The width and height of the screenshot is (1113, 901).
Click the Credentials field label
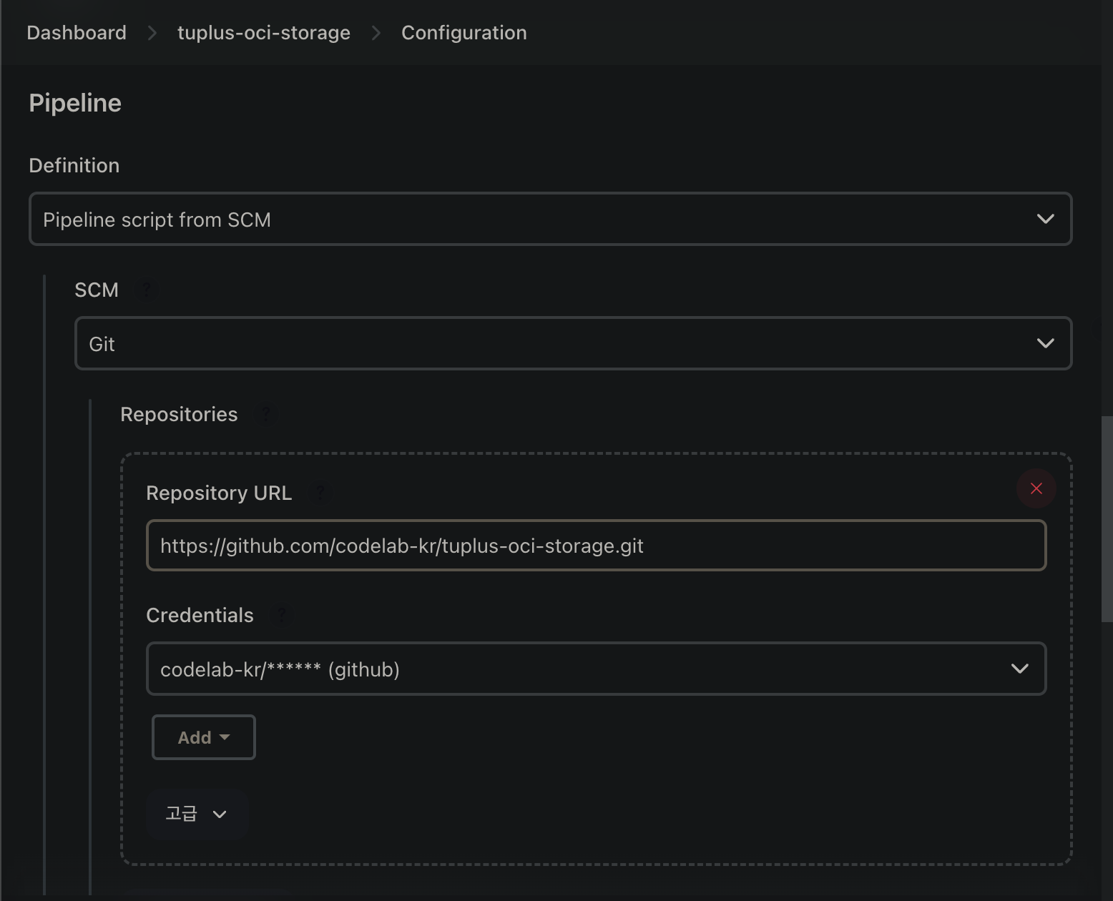tap(200, 615)
